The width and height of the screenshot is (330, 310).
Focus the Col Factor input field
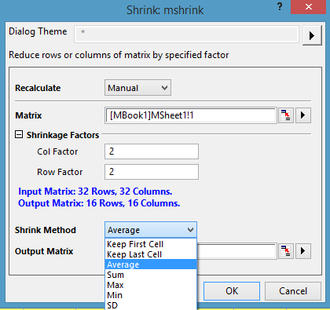point(152,151)
